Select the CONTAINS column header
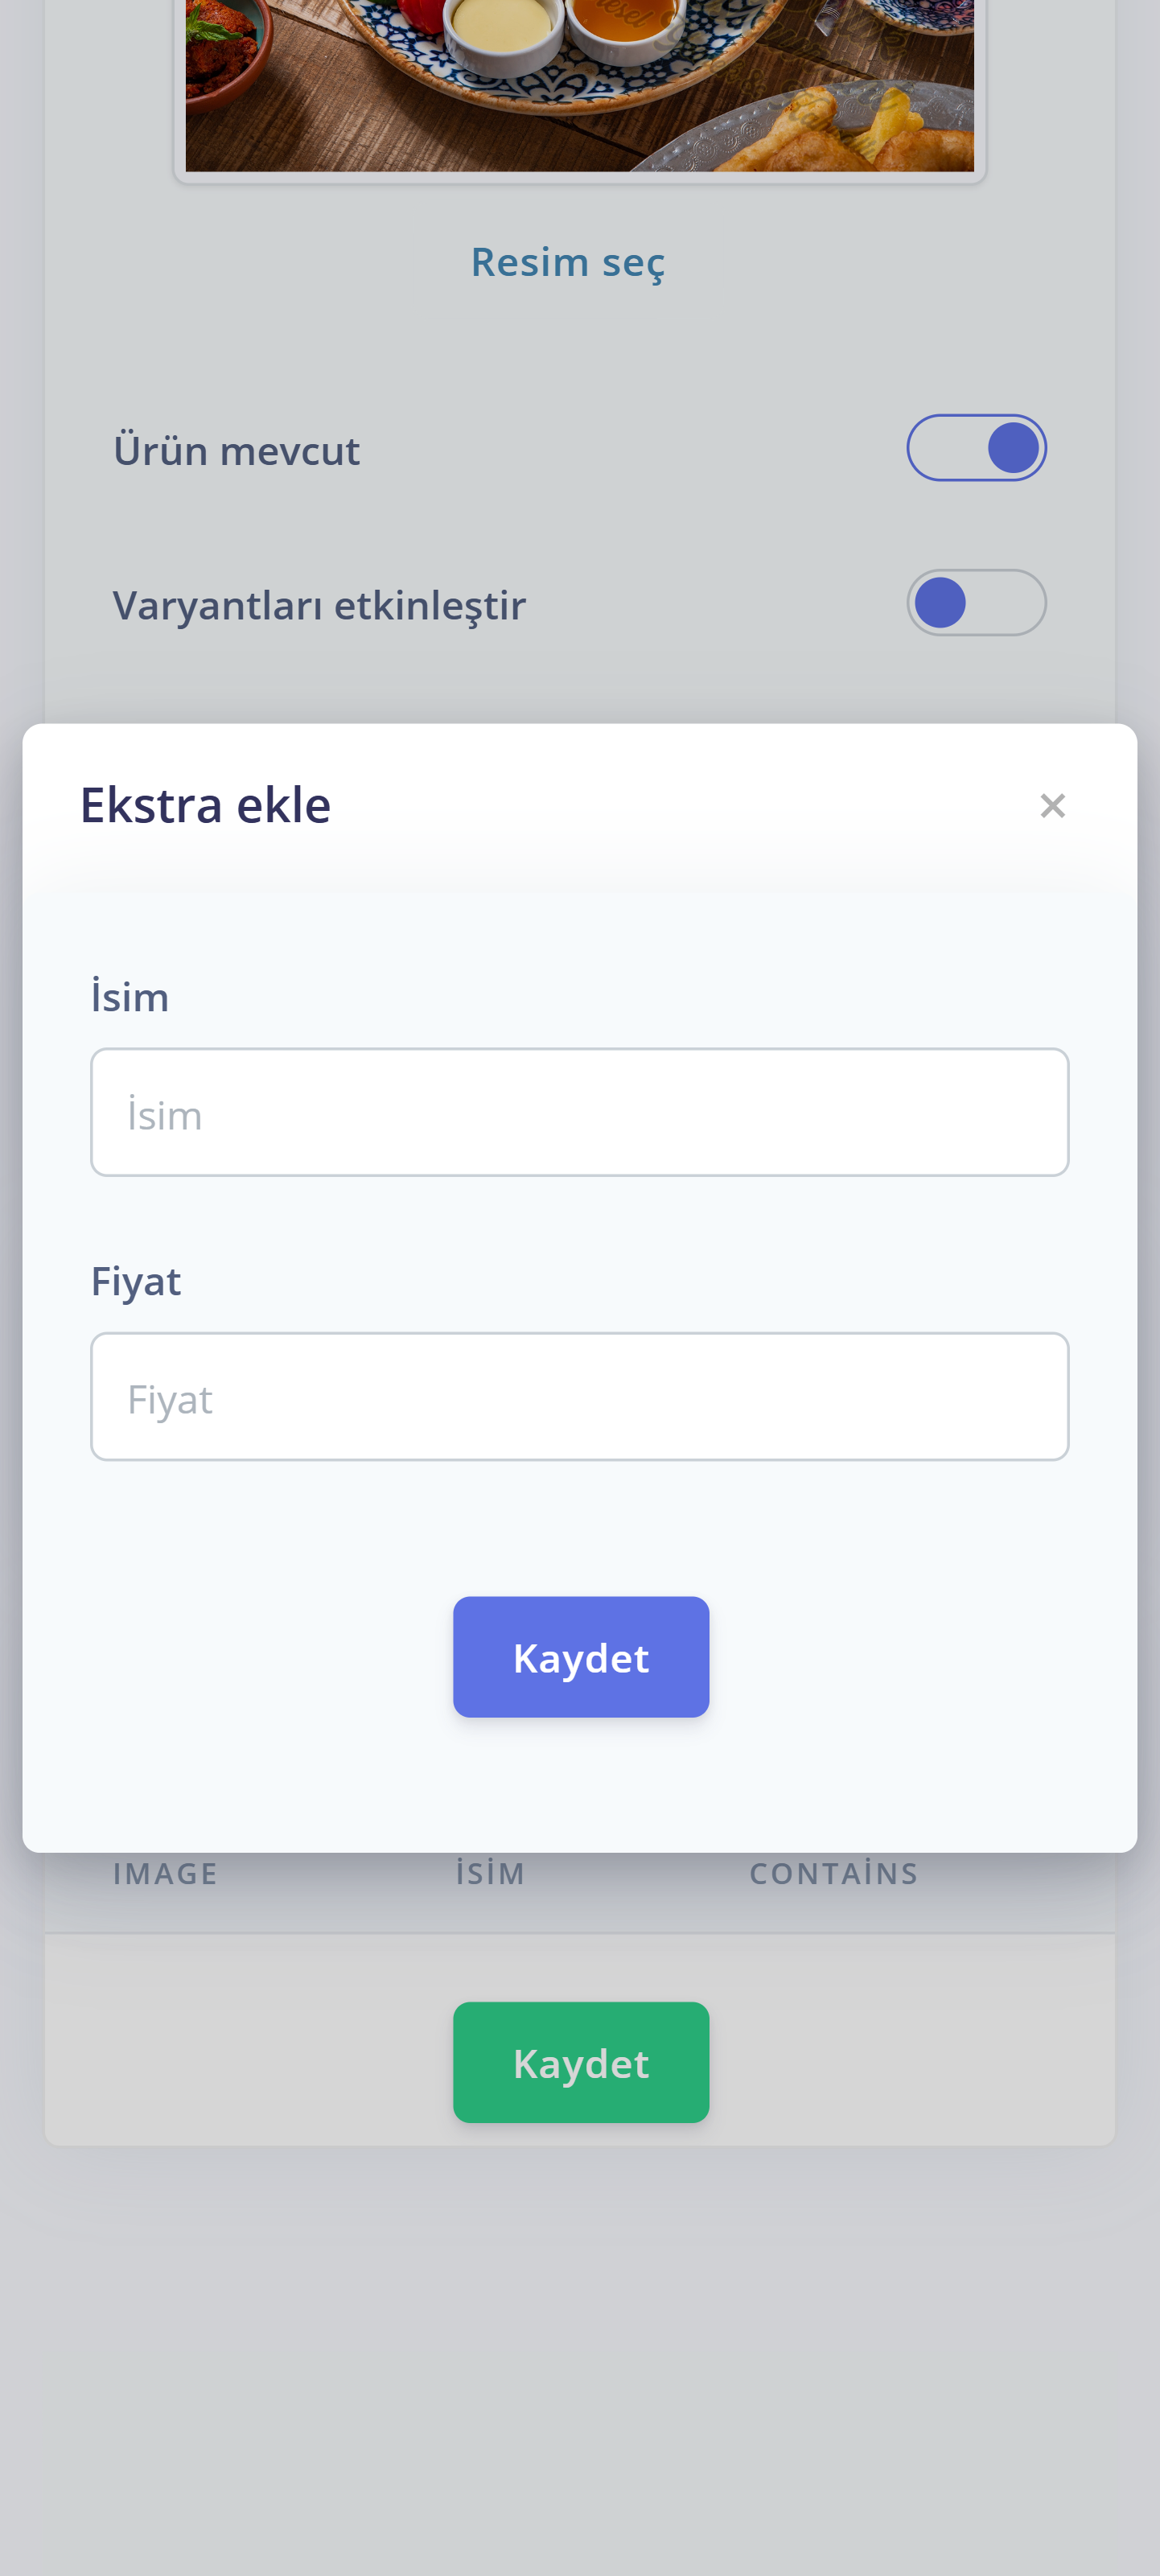The width and height of the screenshot is (1160, 2576). 834,1874
